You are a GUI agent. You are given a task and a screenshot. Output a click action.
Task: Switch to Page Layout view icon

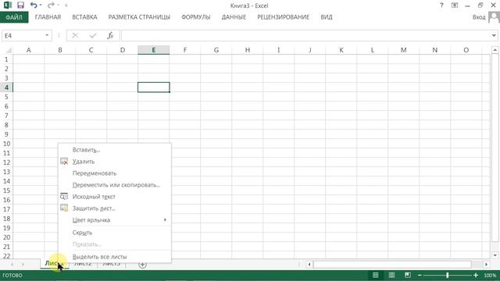391,275
